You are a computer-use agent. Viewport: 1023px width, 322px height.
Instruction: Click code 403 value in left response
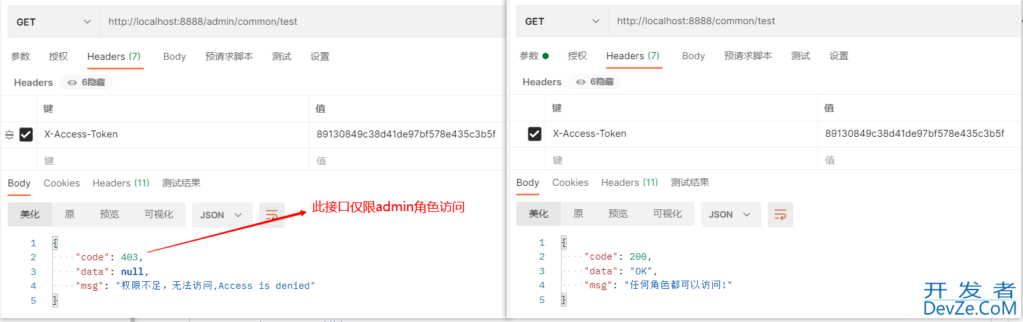130,257
